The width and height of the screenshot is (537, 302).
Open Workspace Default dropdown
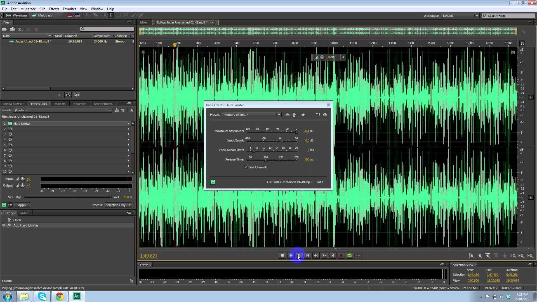point(460,16)
